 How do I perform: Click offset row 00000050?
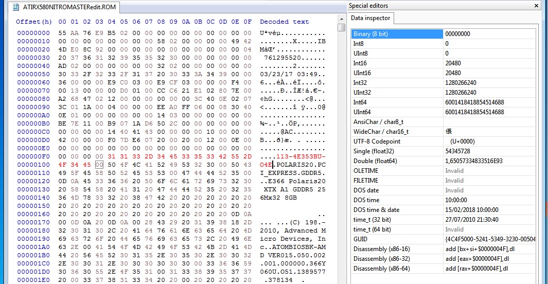tap(33, 74)
